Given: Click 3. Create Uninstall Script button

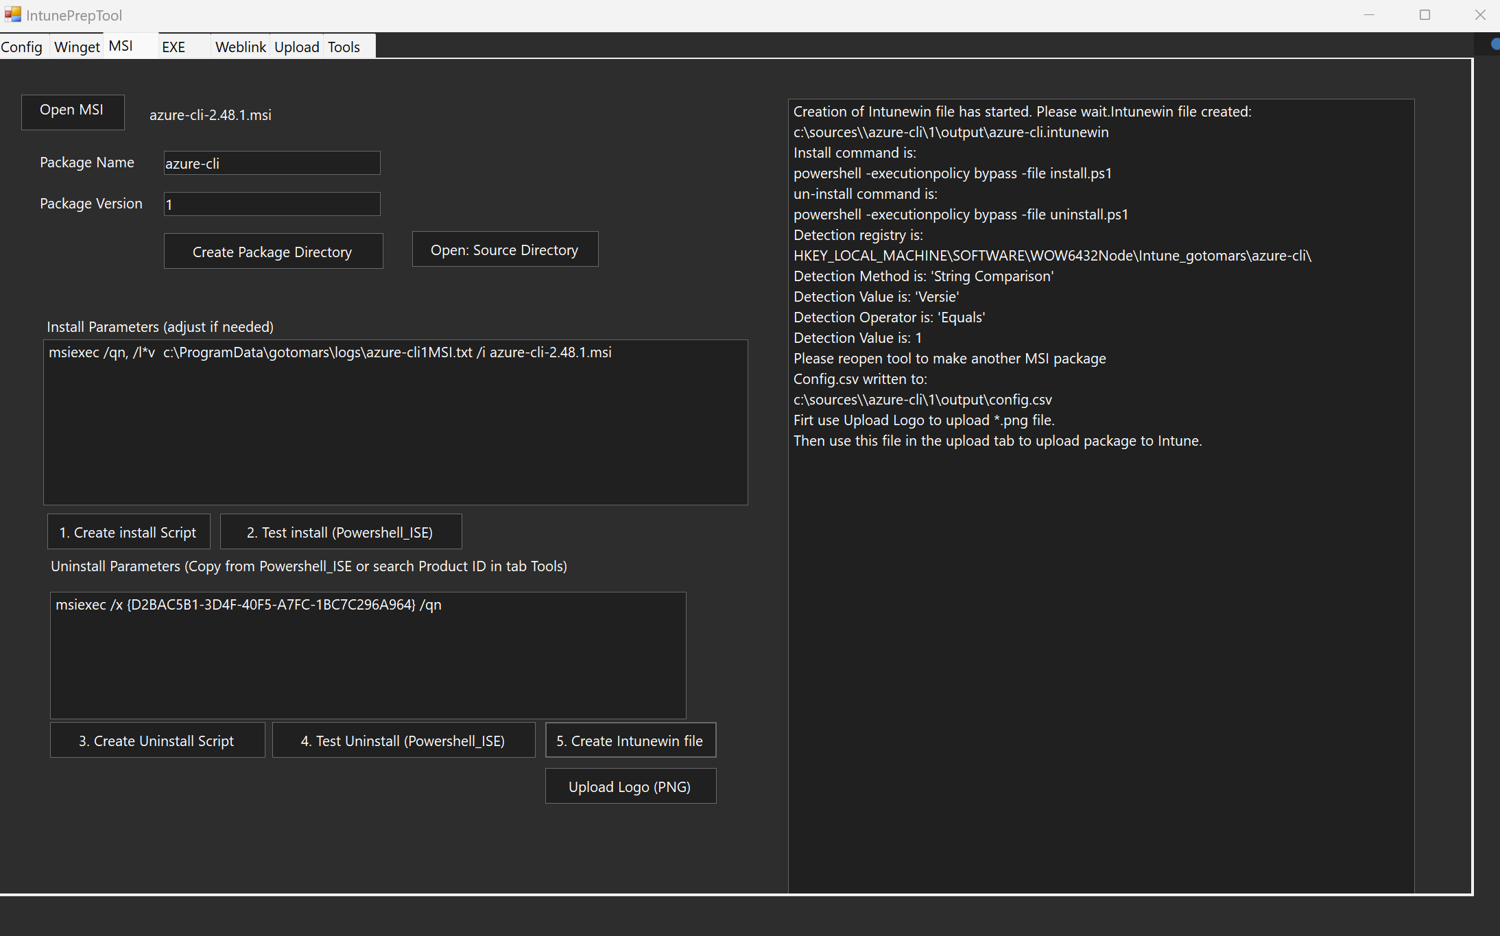Looking at the screenshot, I should tap(157, 741).
